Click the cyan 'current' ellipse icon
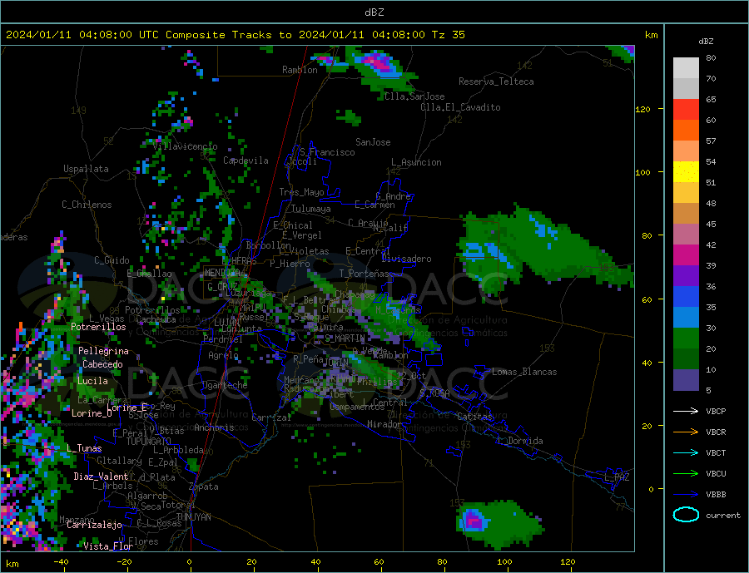Viewport: 749px width, 573px height. [686, 515]
